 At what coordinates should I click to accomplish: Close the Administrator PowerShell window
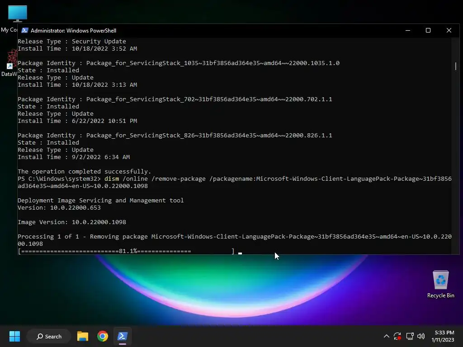coord(449,30)
